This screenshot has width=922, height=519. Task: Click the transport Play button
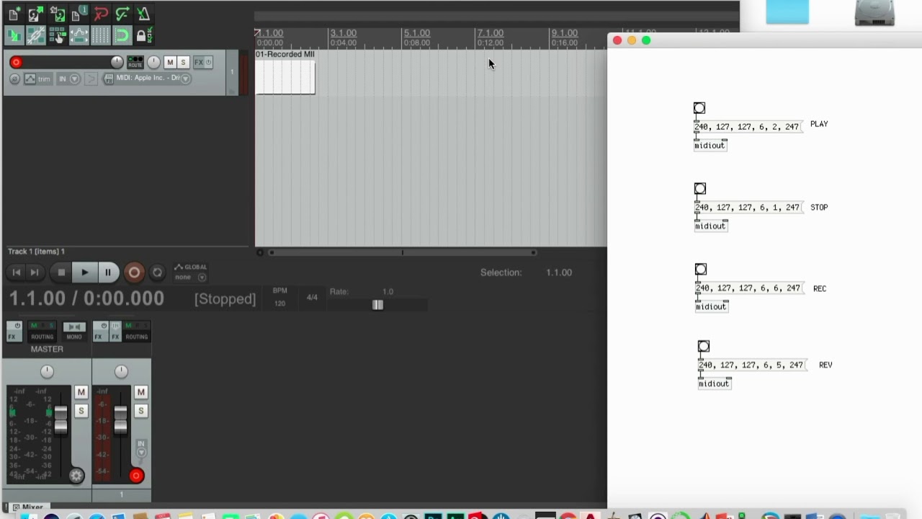click(84, 272)
